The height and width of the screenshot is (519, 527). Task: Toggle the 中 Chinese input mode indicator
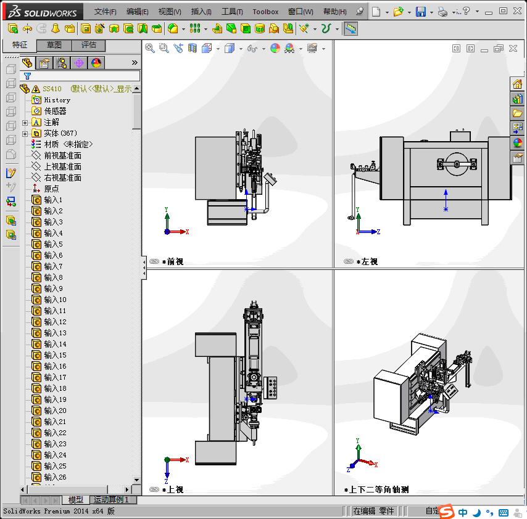(463, 513)
